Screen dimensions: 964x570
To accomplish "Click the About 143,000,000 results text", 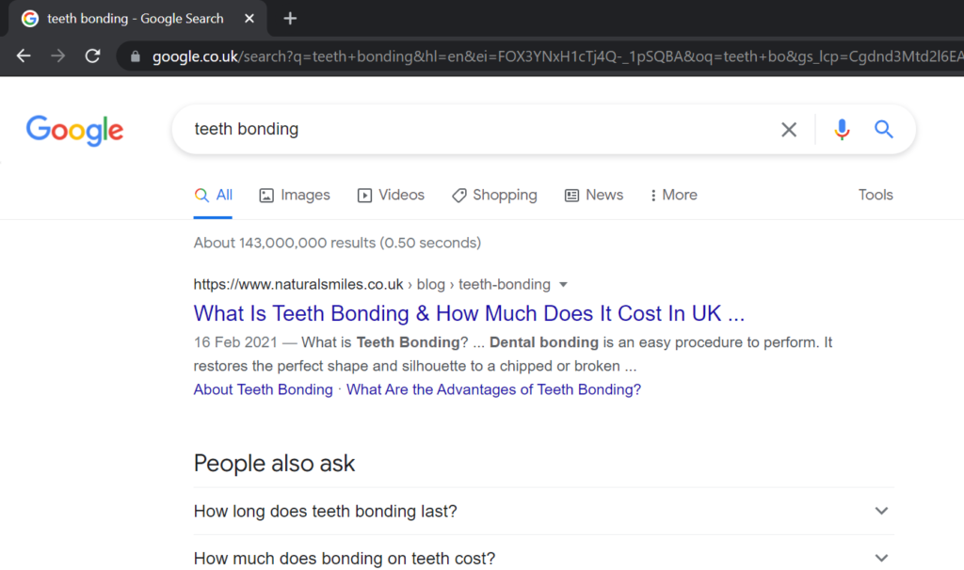I will click(x=337, y=243).
